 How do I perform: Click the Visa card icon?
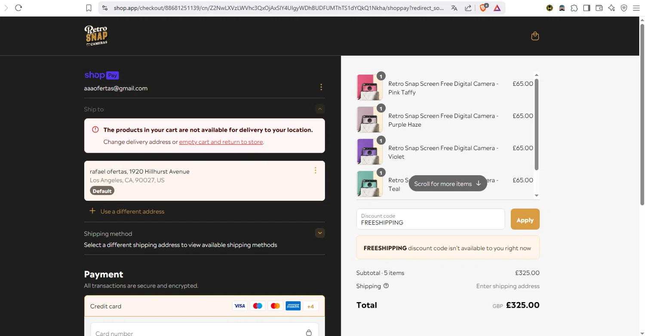(240, 306)
